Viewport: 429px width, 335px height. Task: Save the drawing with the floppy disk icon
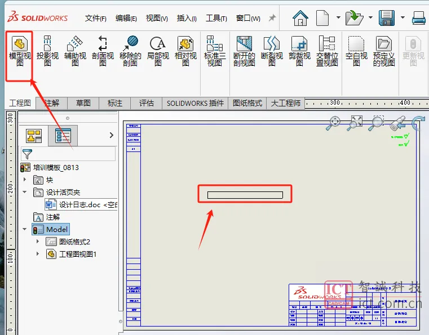click(387, 18)
